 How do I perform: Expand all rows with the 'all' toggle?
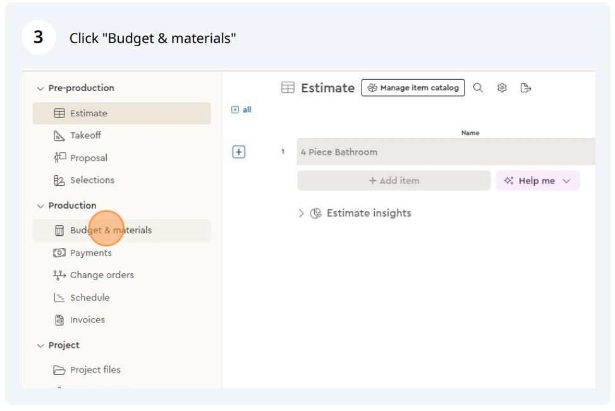[x=241, y=110]
